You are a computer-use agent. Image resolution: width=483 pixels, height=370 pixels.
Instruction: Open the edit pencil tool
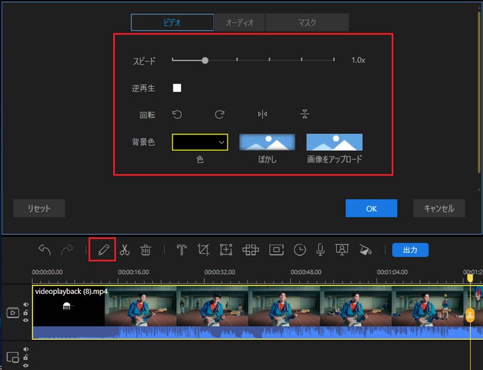(x=103, y=250)
